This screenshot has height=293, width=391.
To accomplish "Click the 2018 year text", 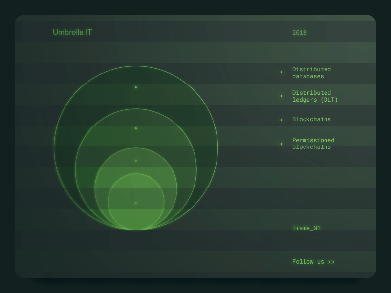I will (299, 33).
